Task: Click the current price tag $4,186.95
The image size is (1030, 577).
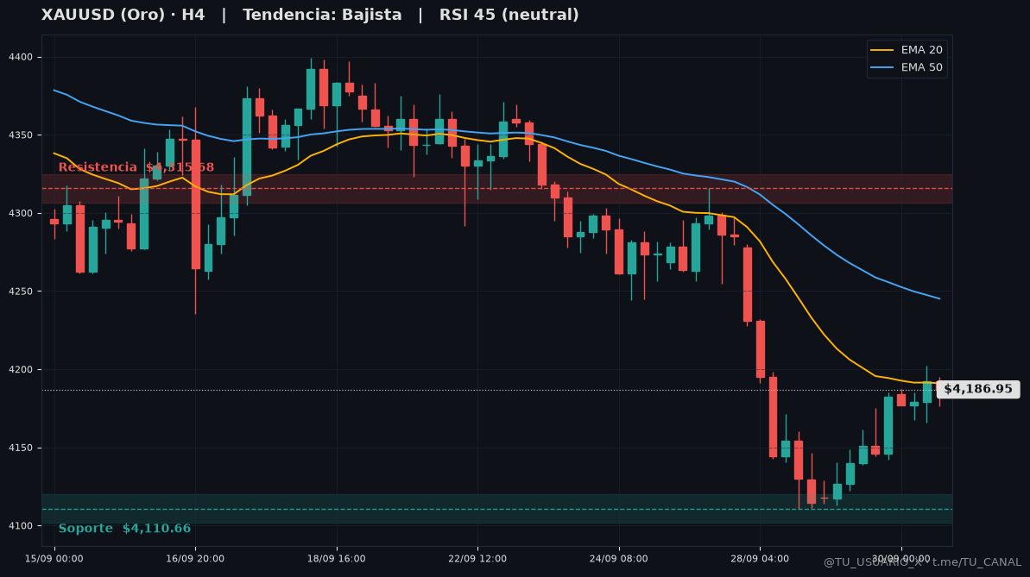Action: (978, 389)
